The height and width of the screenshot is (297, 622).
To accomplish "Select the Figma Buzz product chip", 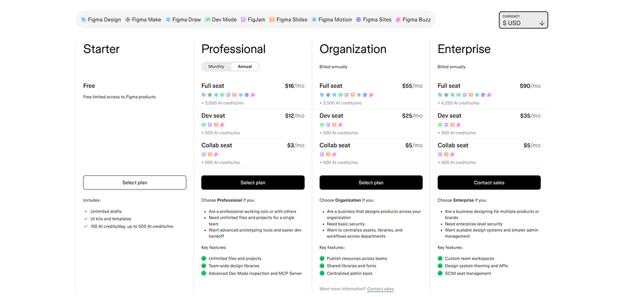I will point(414,20).
